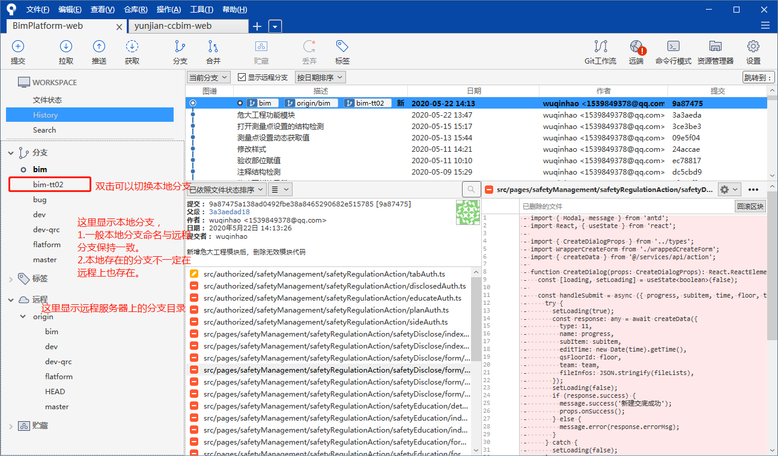
Task: Click the file search magnifier field
Action: tap(471, 190)
